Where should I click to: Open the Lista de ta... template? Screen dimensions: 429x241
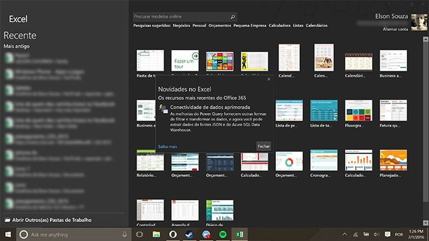tap(324, 110)
